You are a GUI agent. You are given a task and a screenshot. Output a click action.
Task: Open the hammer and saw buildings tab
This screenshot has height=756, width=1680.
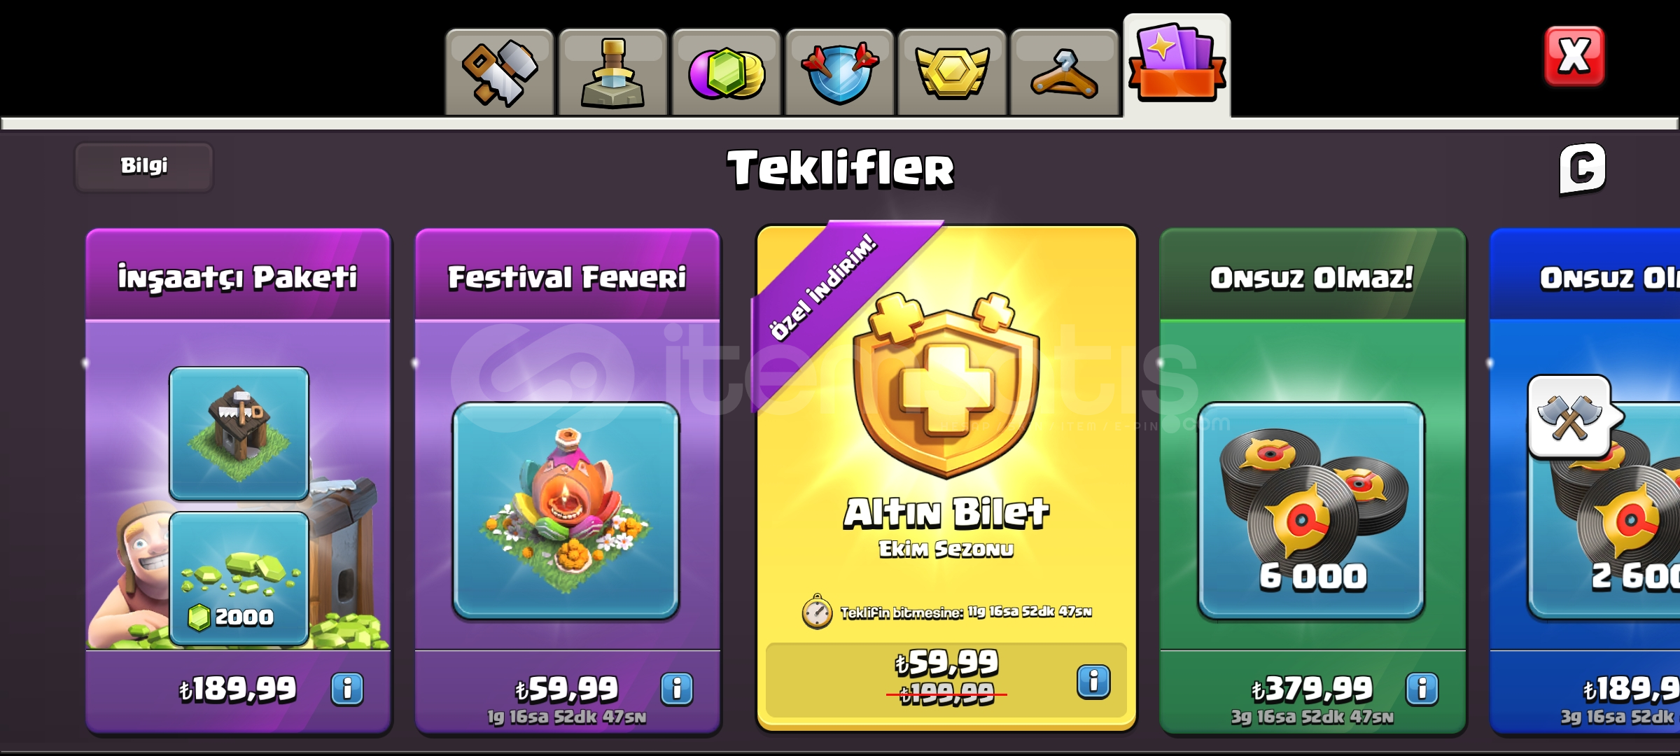[x=499, y=72]
